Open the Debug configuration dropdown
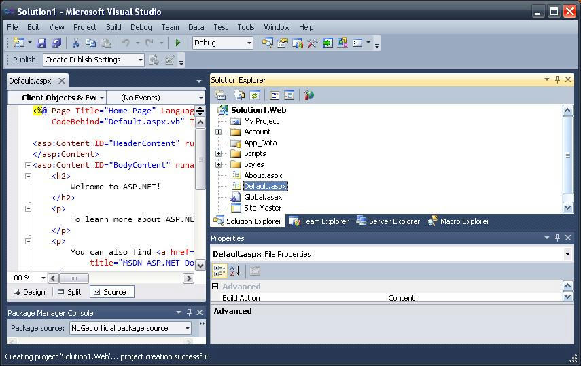This screenshot has height=366, width=581. tap(249, 43)
